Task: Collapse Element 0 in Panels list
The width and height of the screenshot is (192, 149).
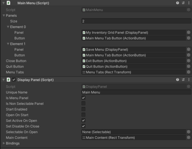Action: click(8, 27)
